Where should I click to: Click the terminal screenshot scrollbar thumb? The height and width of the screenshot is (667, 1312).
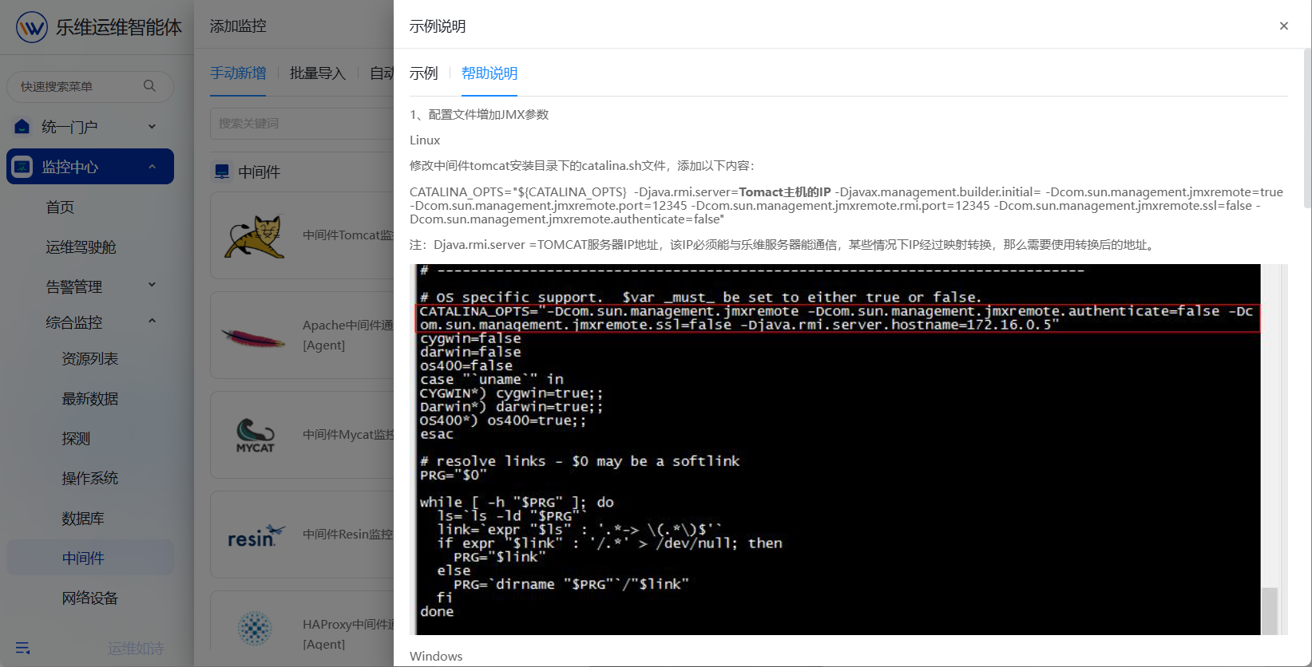1270,610
